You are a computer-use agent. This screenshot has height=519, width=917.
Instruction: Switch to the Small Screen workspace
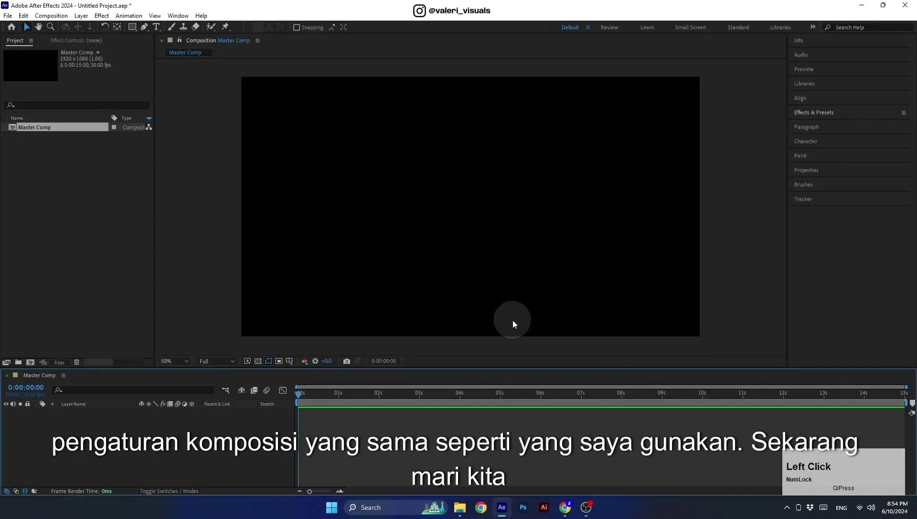(x=691, y=28)
